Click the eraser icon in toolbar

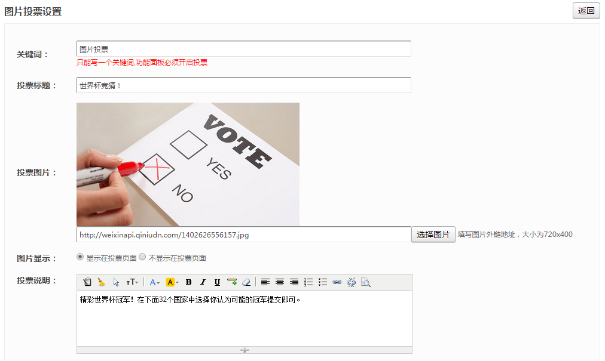pos(246,282)
